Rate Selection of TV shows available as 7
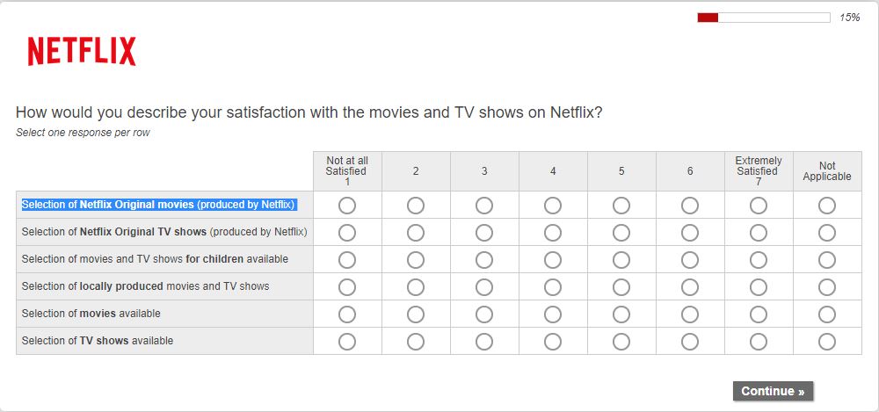The height and width of the screenshot is (412, 879). [x=759, y=342]
